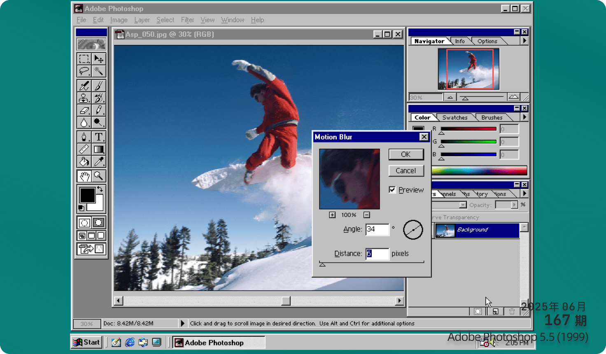
Task: Select the Eraser tool
Action: pos(84,110)
